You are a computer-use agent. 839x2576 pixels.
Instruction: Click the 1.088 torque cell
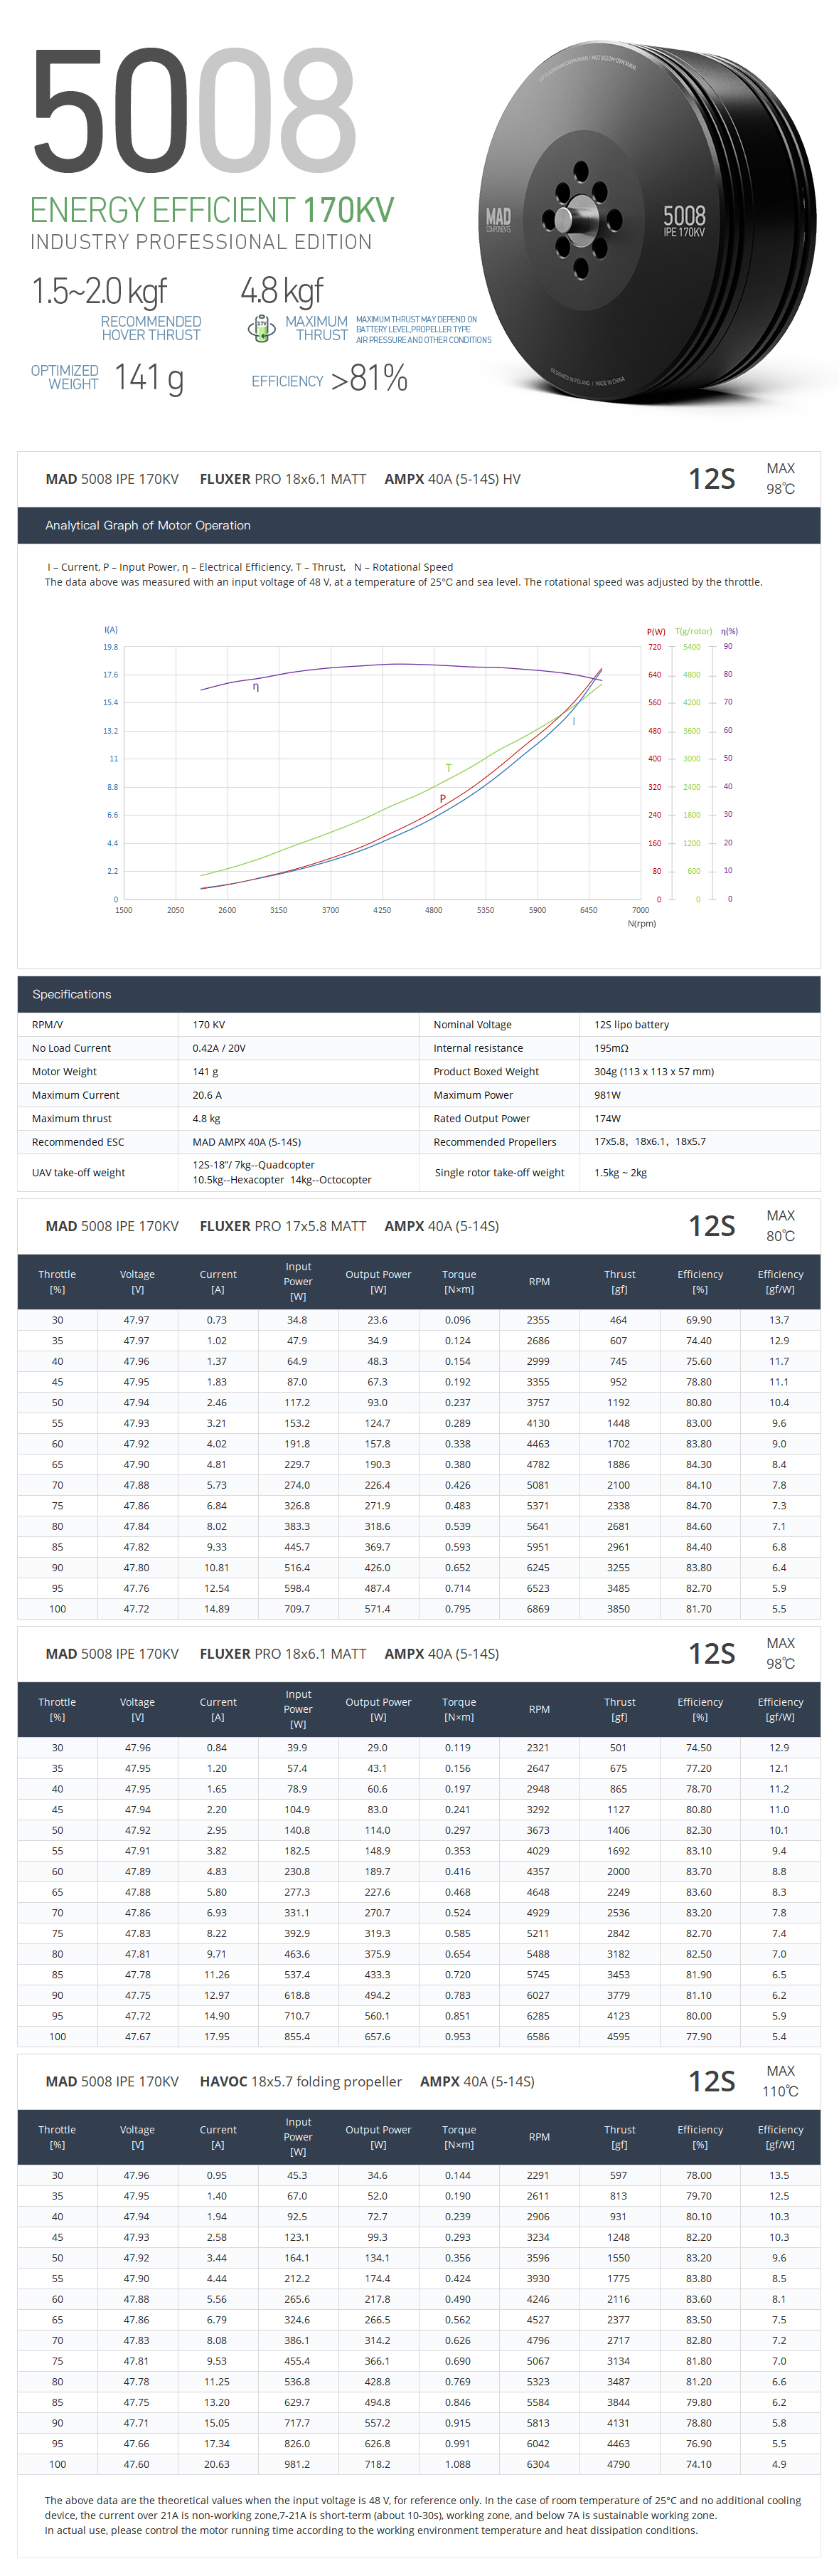[459, 2464]
